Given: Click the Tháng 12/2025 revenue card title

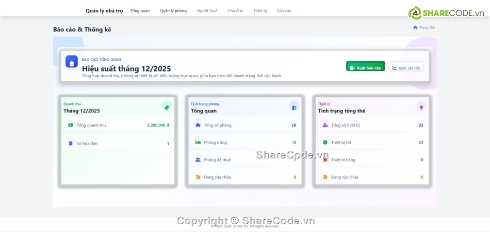Looking at the screenshot, I should click(81, 111).
